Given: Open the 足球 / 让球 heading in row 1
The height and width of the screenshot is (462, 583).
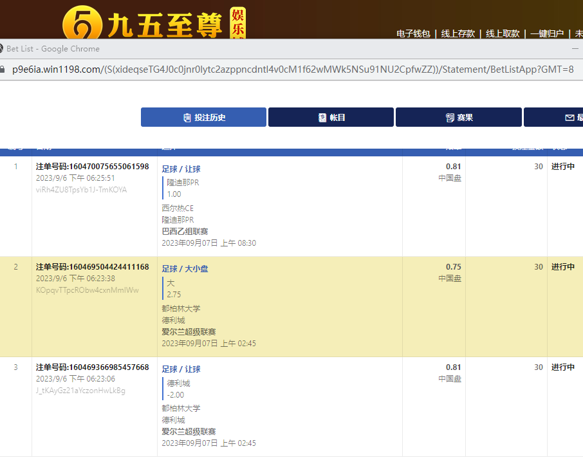Looking at the screenshot, I should coord(181,169).
